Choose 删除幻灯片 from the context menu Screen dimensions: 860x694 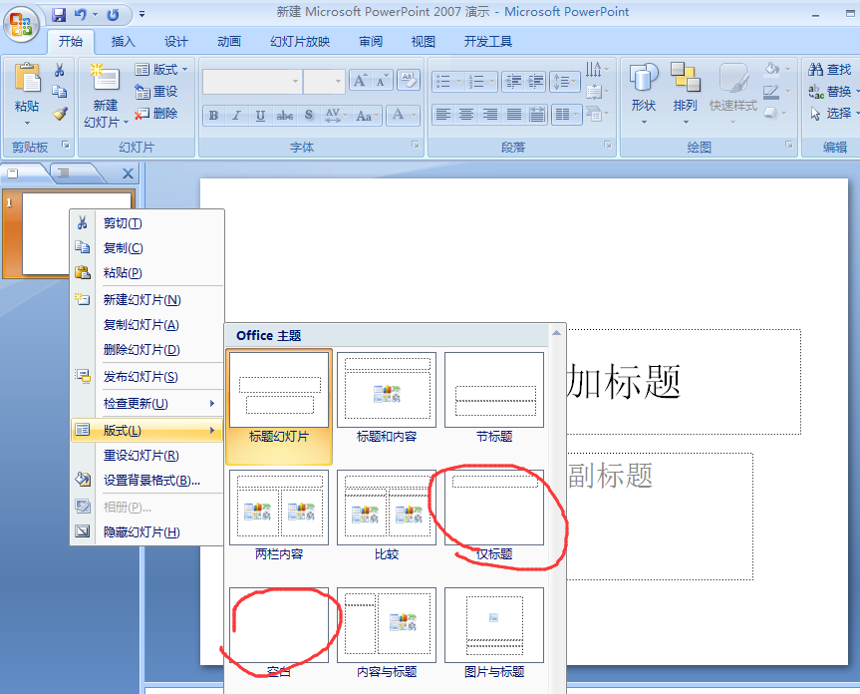[x=142, y=350]
